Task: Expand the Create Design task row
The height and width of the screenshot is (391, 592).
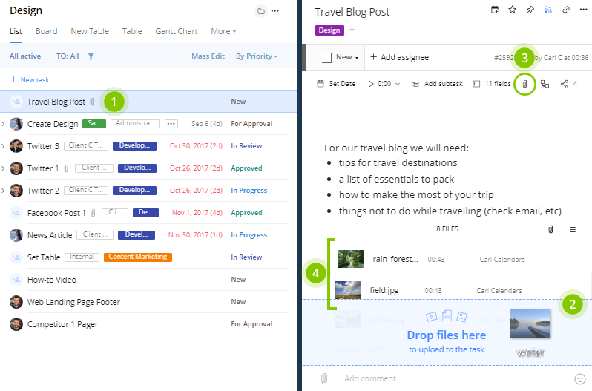Action: 3,124
